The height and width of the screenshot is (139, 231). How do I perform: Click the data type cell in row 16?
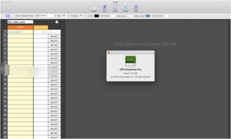click(x=41, y=98)
